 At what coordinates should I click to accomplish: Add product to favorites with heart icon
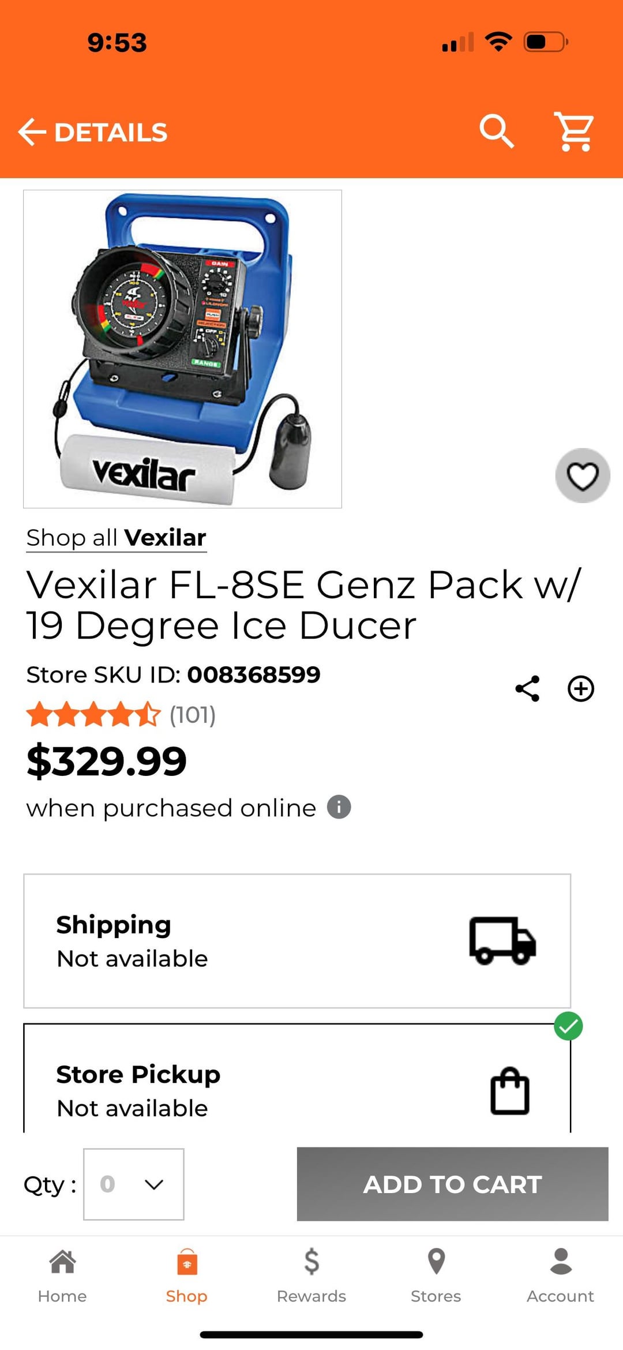coord(583,475)
